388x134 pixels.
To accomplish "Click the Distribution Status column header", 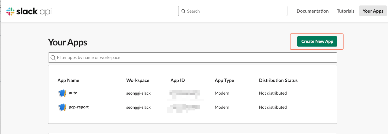I will click(278, 80).
